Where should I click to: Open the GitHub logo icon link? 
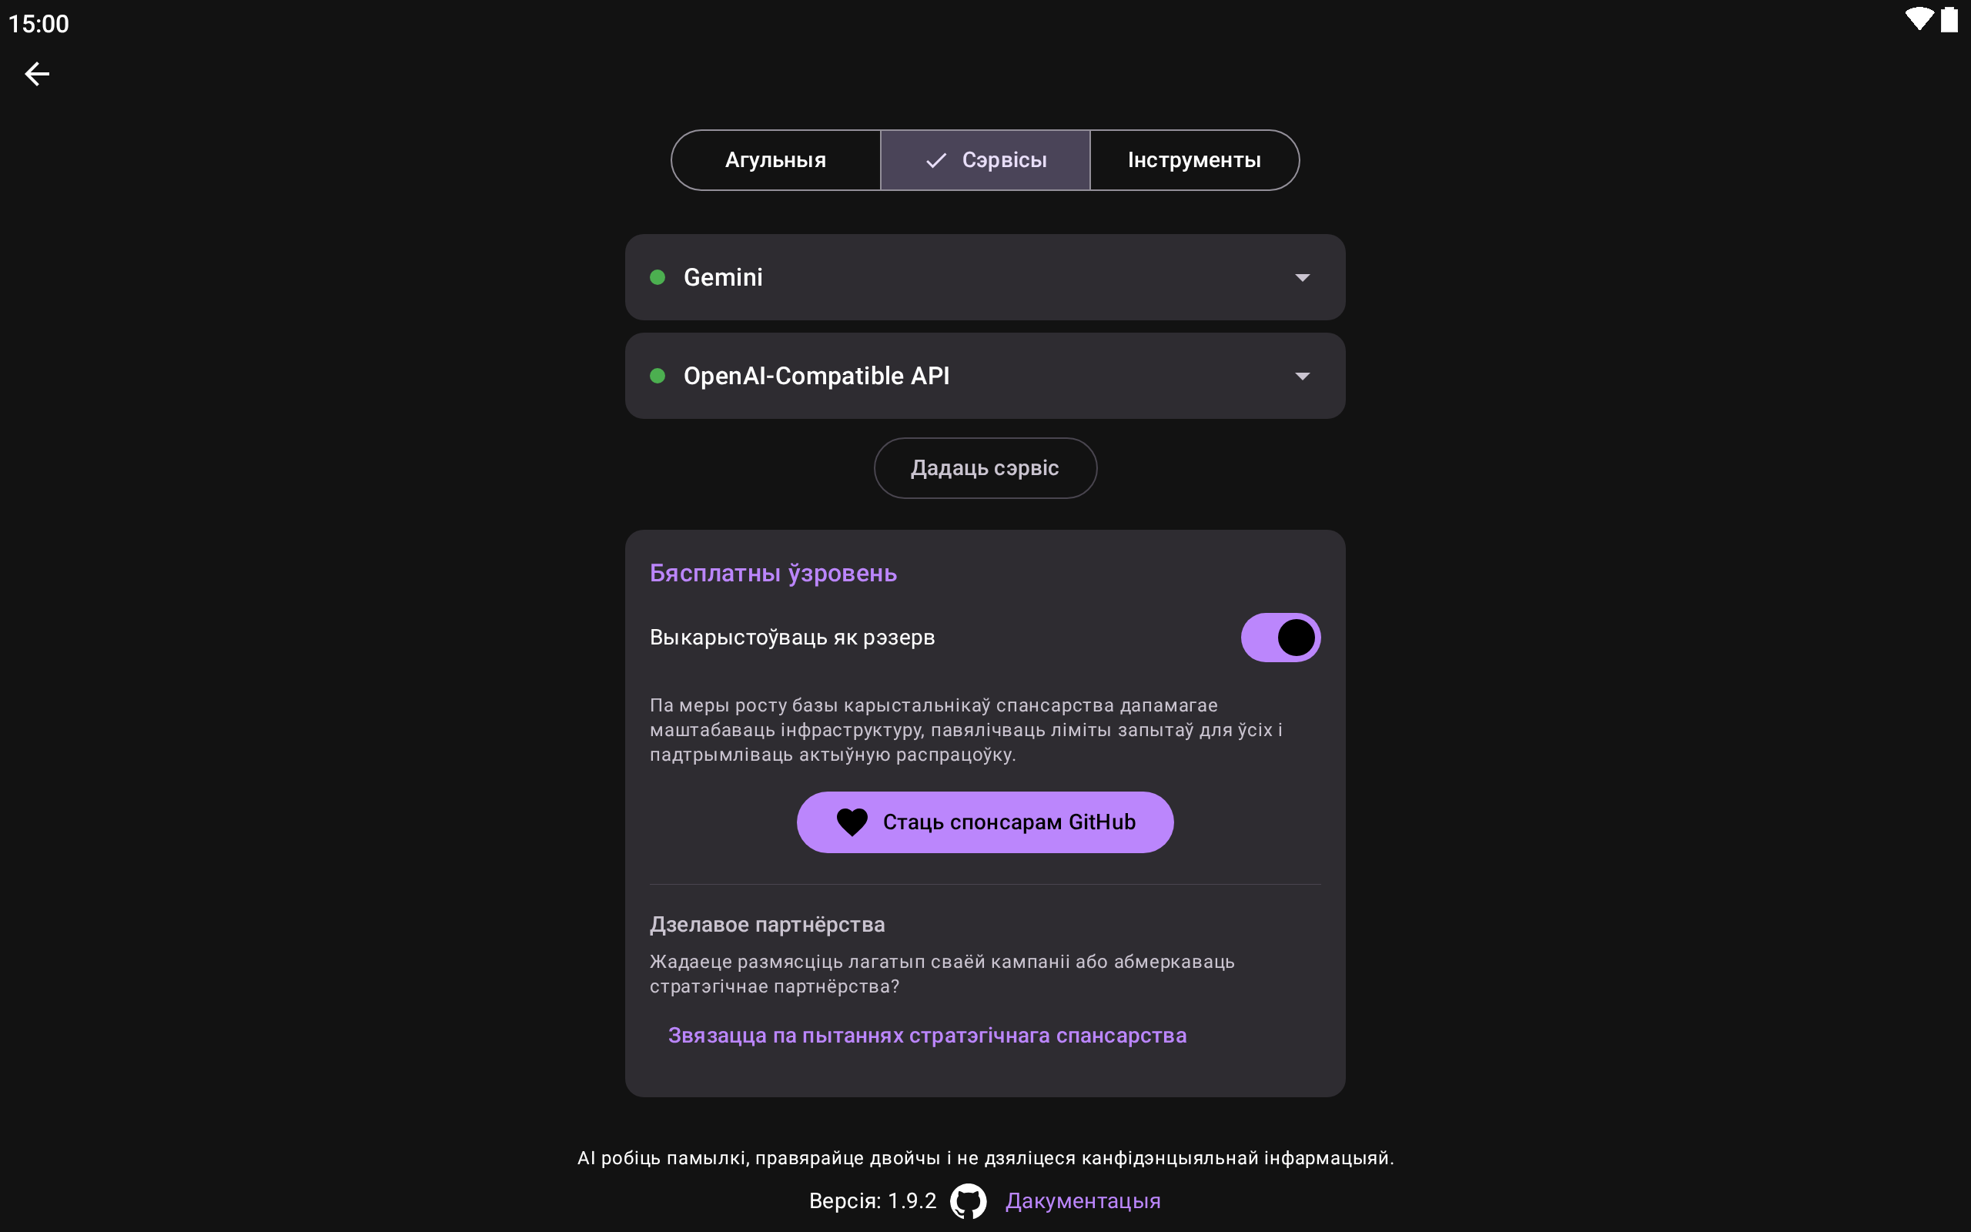point(969,1201)
